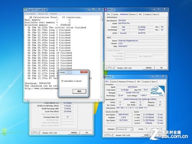Screen dimensions: 192x144
Task: Open the About menu in Super PI
Action: point(43,14)
